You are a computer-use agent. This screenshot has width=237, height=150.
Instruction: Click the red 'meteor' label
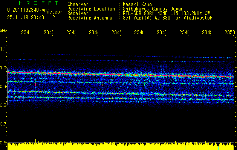(x=54, y=12)
